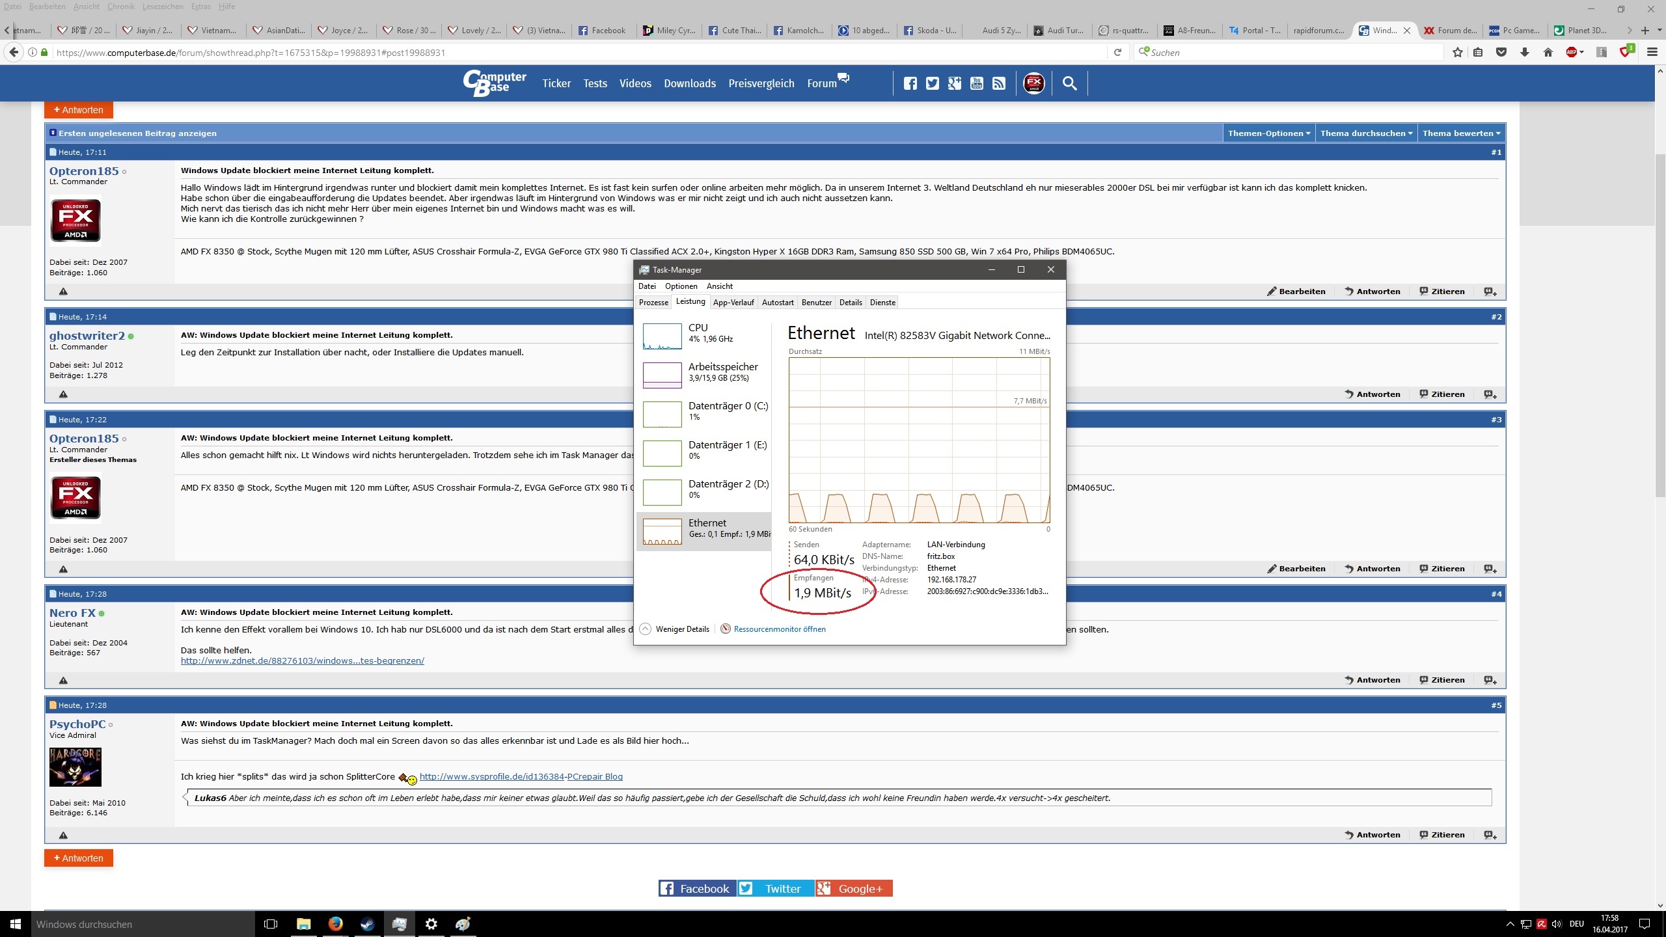Open the Thema bewerten dropdown
1666x937 pixels.
[1460, 133]
